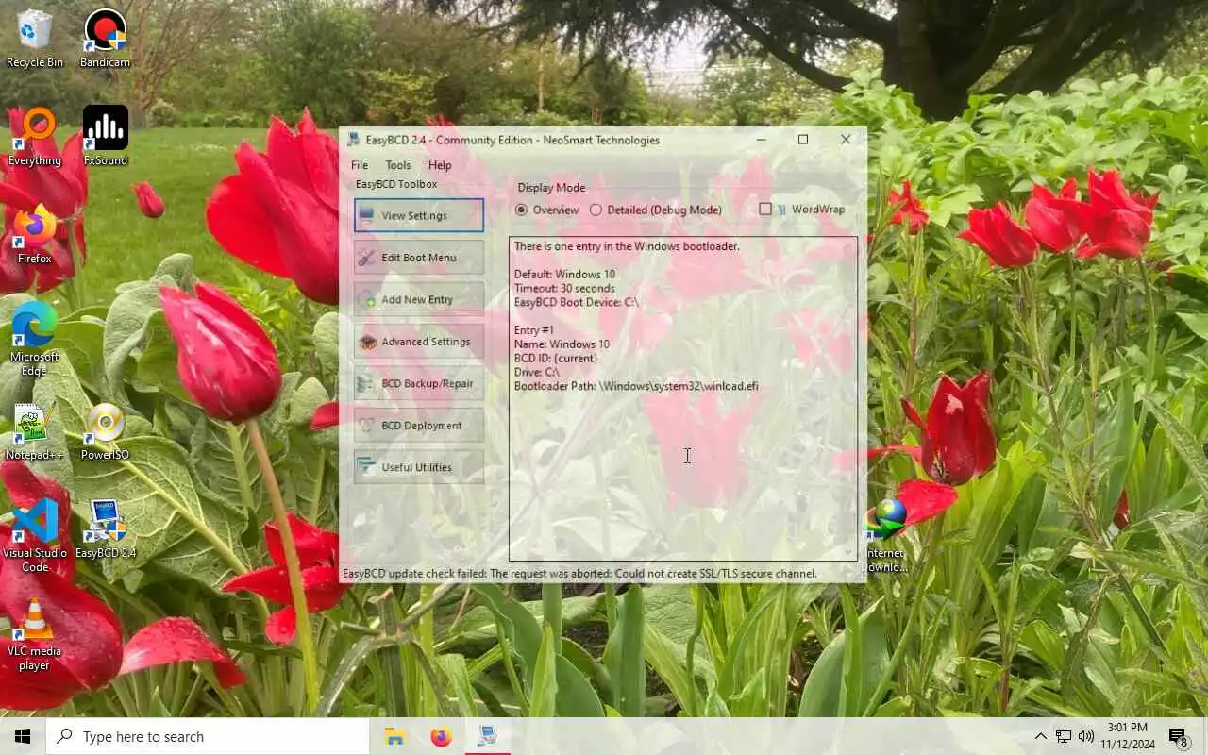The width and height of the screenshot is (1208, 755).
Task: Click the 'BCD ID: {current}' line
Action: (556, 359)
